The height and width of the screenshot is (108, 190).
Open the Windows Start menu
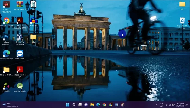pos(67,105)
